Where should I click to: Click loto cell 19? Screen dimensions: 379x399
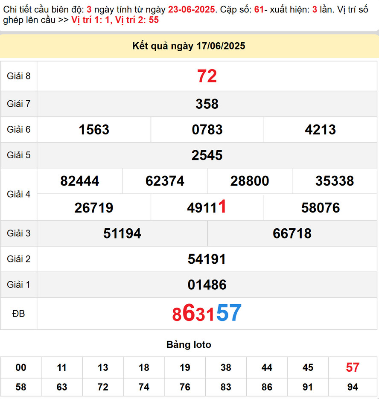tap(185, 367)
